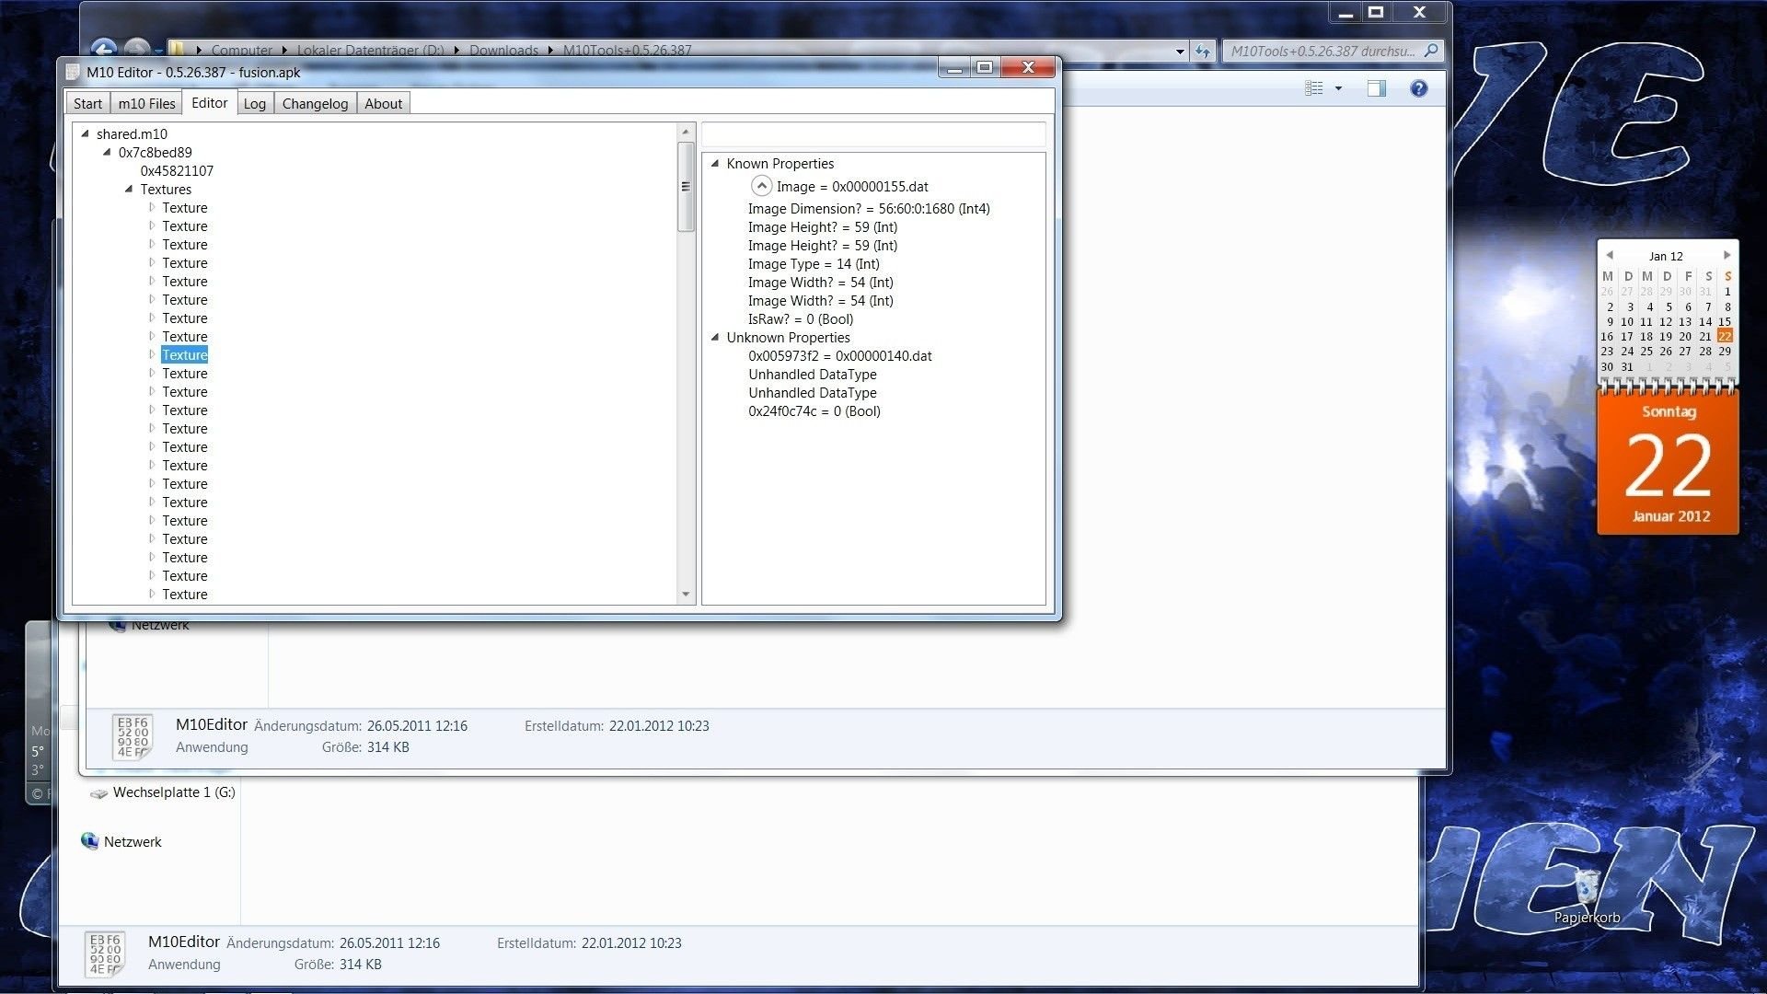The height and width of the screenshot is (994, 1767).
Task: Open the Log tab
Action: coord(255,103)
